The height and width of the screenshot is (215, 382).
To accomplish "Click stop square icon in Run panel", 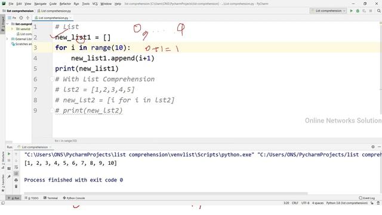I will [9, 161].
